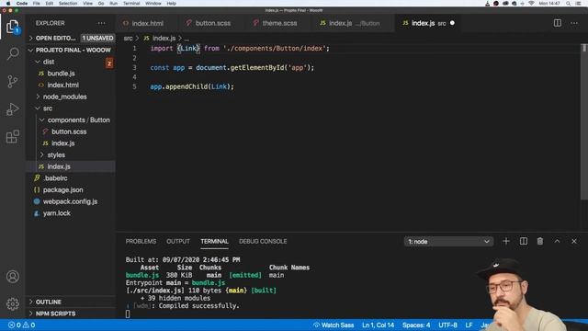Change line ending via LF status item
Screen dimensions: 588x331
(x=469, y=325)
